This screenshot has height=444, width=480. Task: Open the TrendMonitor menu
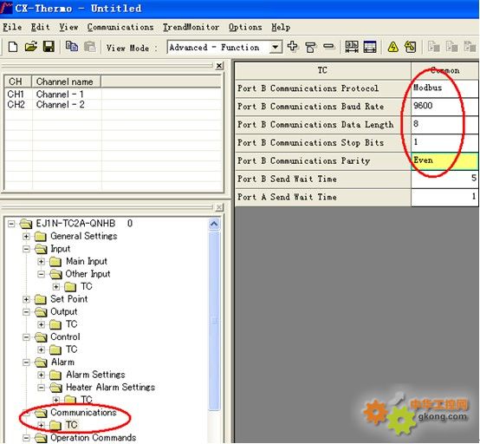[191, 27]
